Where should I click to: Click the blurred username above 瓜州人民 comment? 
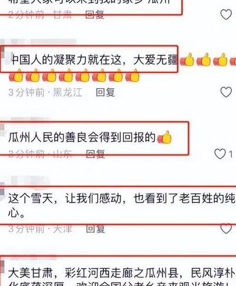coord(31,119)
